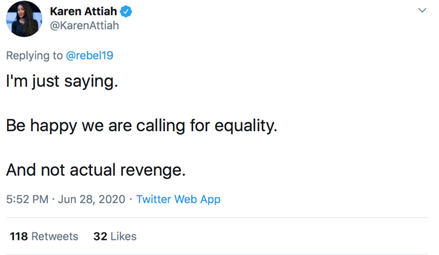Open Karen Attiah's profile picture
Viewport: 439px width, 255px height.
[x=24, y=19]
